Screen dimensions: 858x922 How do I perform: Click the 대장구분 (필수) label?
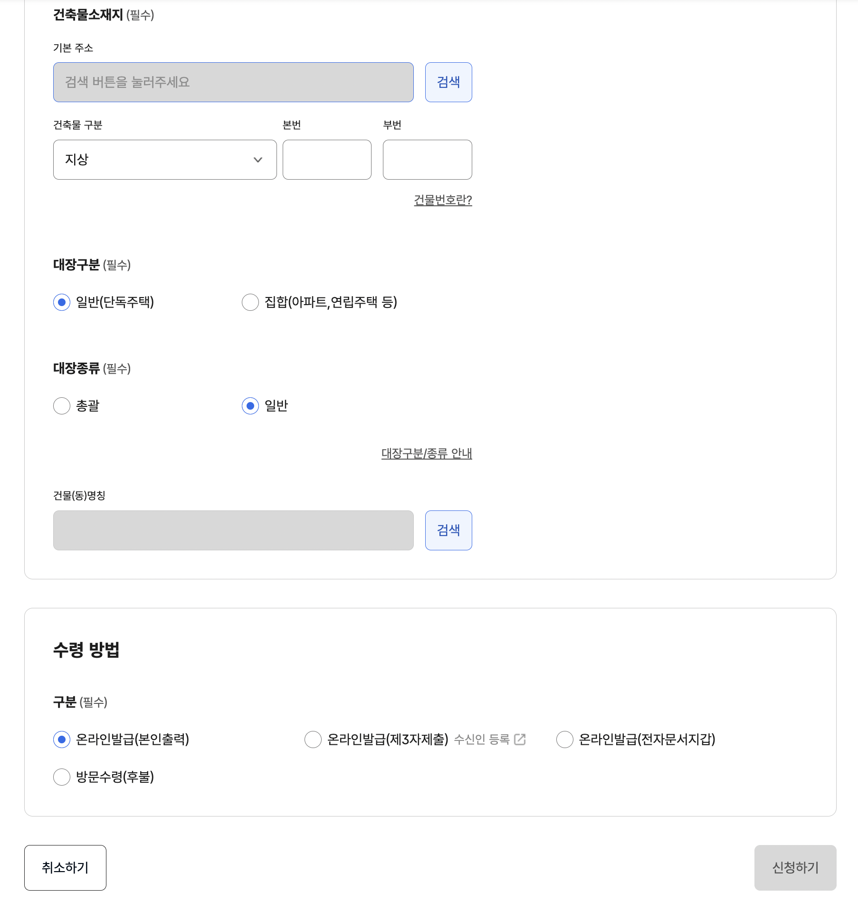[x=92, y=265]
